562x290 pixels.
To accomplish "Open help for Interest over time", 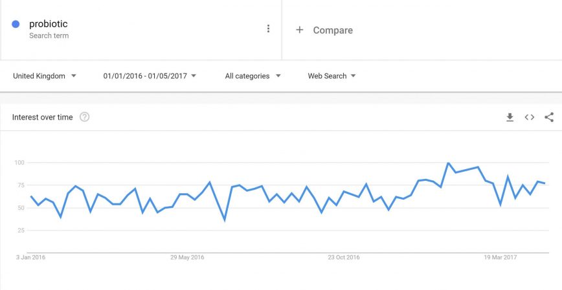I will point(84,117).
